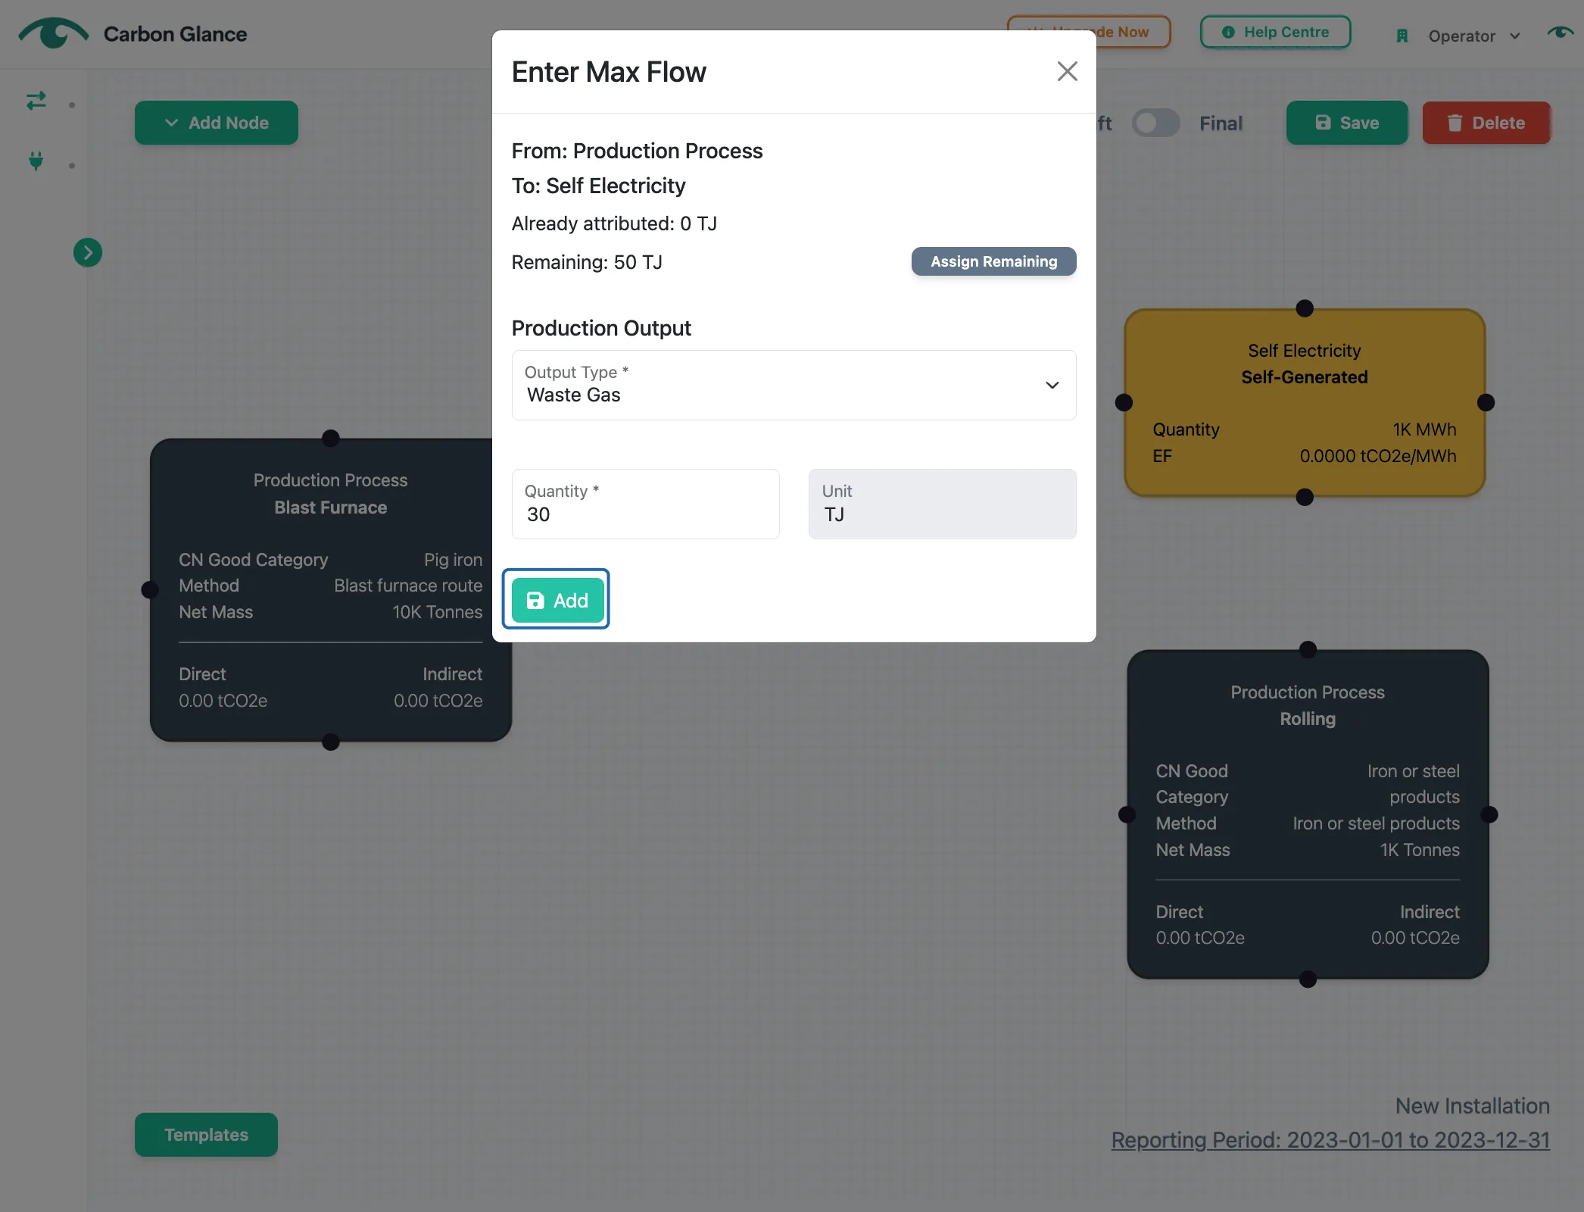Close the Enter Max Flow dialog

point(1067,72)
